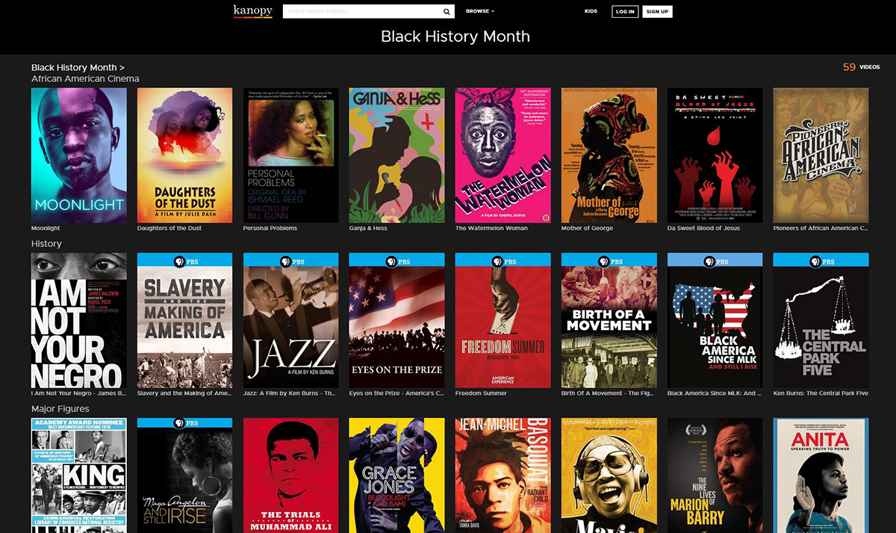Open the Black America Since MLK poster
The image size is (896, 533).
(x=715, y=320)
